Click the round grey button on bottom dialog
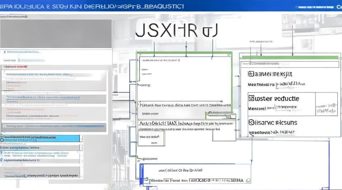The height and width of the screenshot is (190, 342). tap(248, 181)
